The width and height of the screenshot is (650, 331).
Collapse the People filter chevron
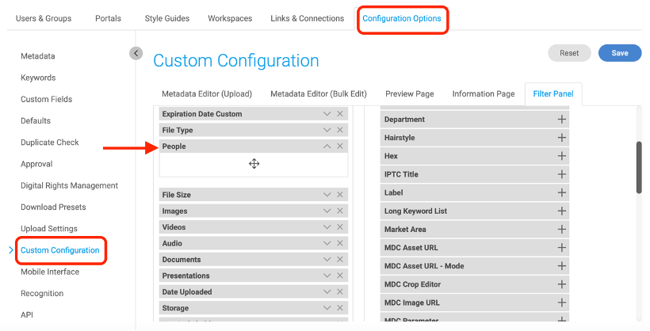point(327,146)
